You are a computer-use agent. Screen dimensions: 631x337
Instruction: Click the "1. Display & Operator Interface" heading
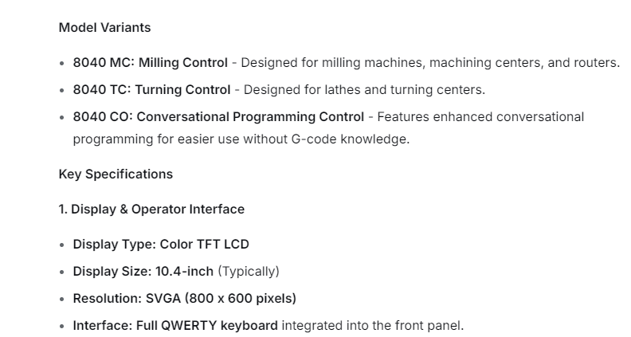(x=151, y=209)
